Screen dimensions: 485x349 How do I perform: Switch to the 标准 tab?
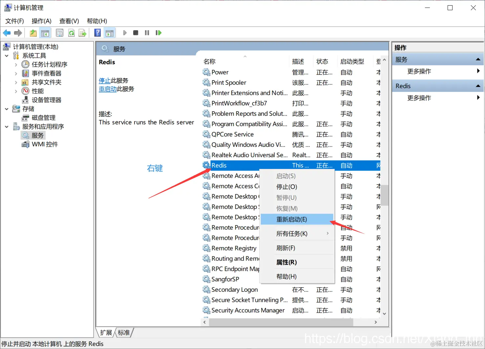(x=124, y=333)
